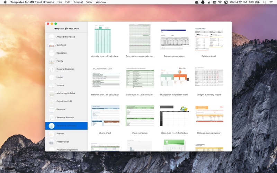Screen dimensions: 277x173
Task: Open the Edit menu
Action: tap(68, 2)
